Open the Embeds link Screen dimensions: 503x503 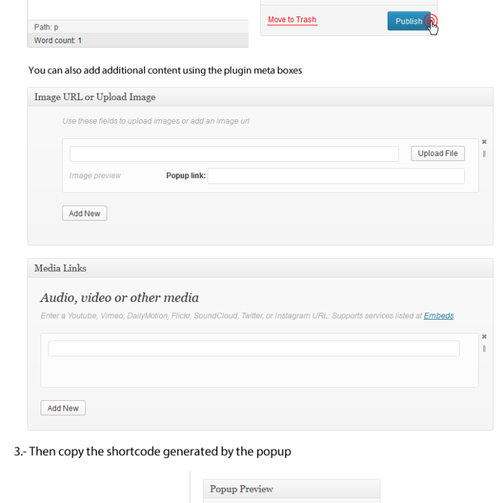click(439, 316)
